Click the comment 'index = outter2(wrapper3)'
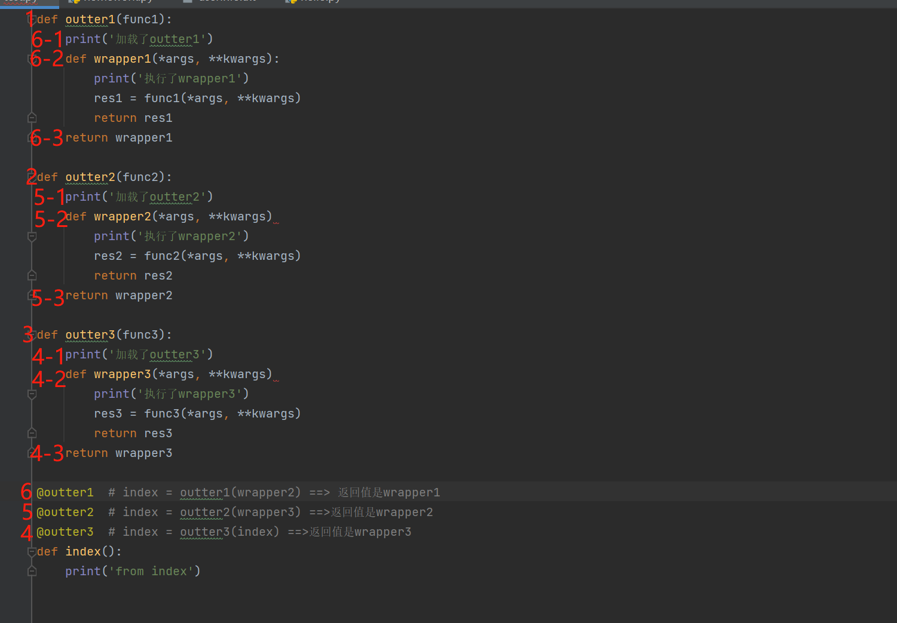The width and height of the screenshot is (897, 623). (212, 512)
